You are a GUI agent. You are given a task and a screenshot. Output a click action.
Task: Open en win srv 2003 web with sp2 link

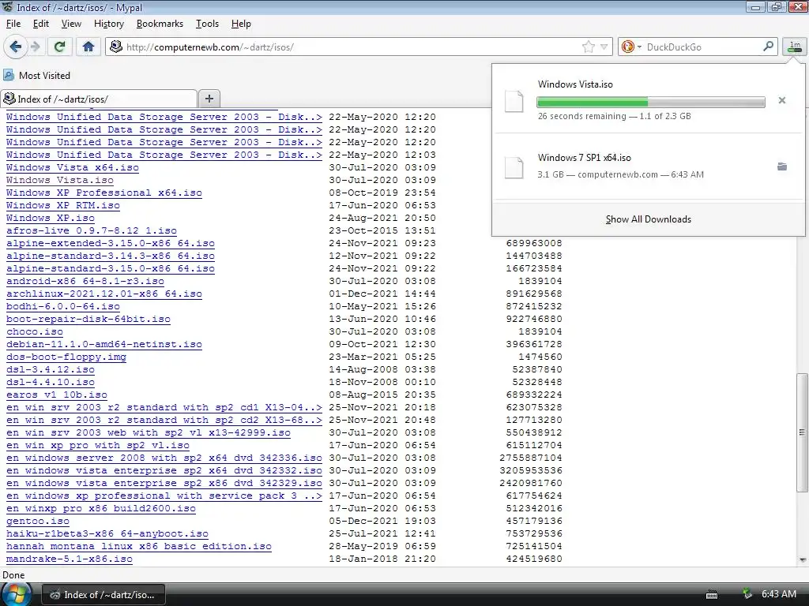[x=148, y=433]
